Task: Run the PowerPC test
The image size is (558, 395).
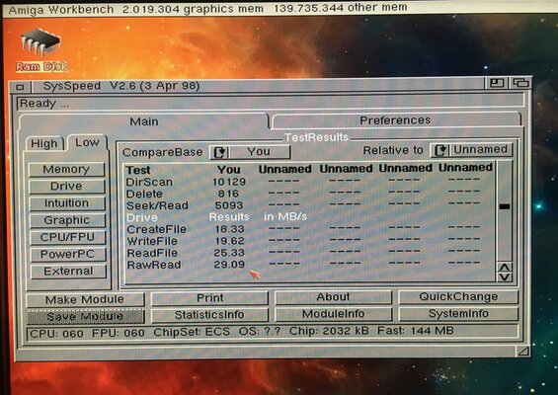Action: tap(67, 254)
